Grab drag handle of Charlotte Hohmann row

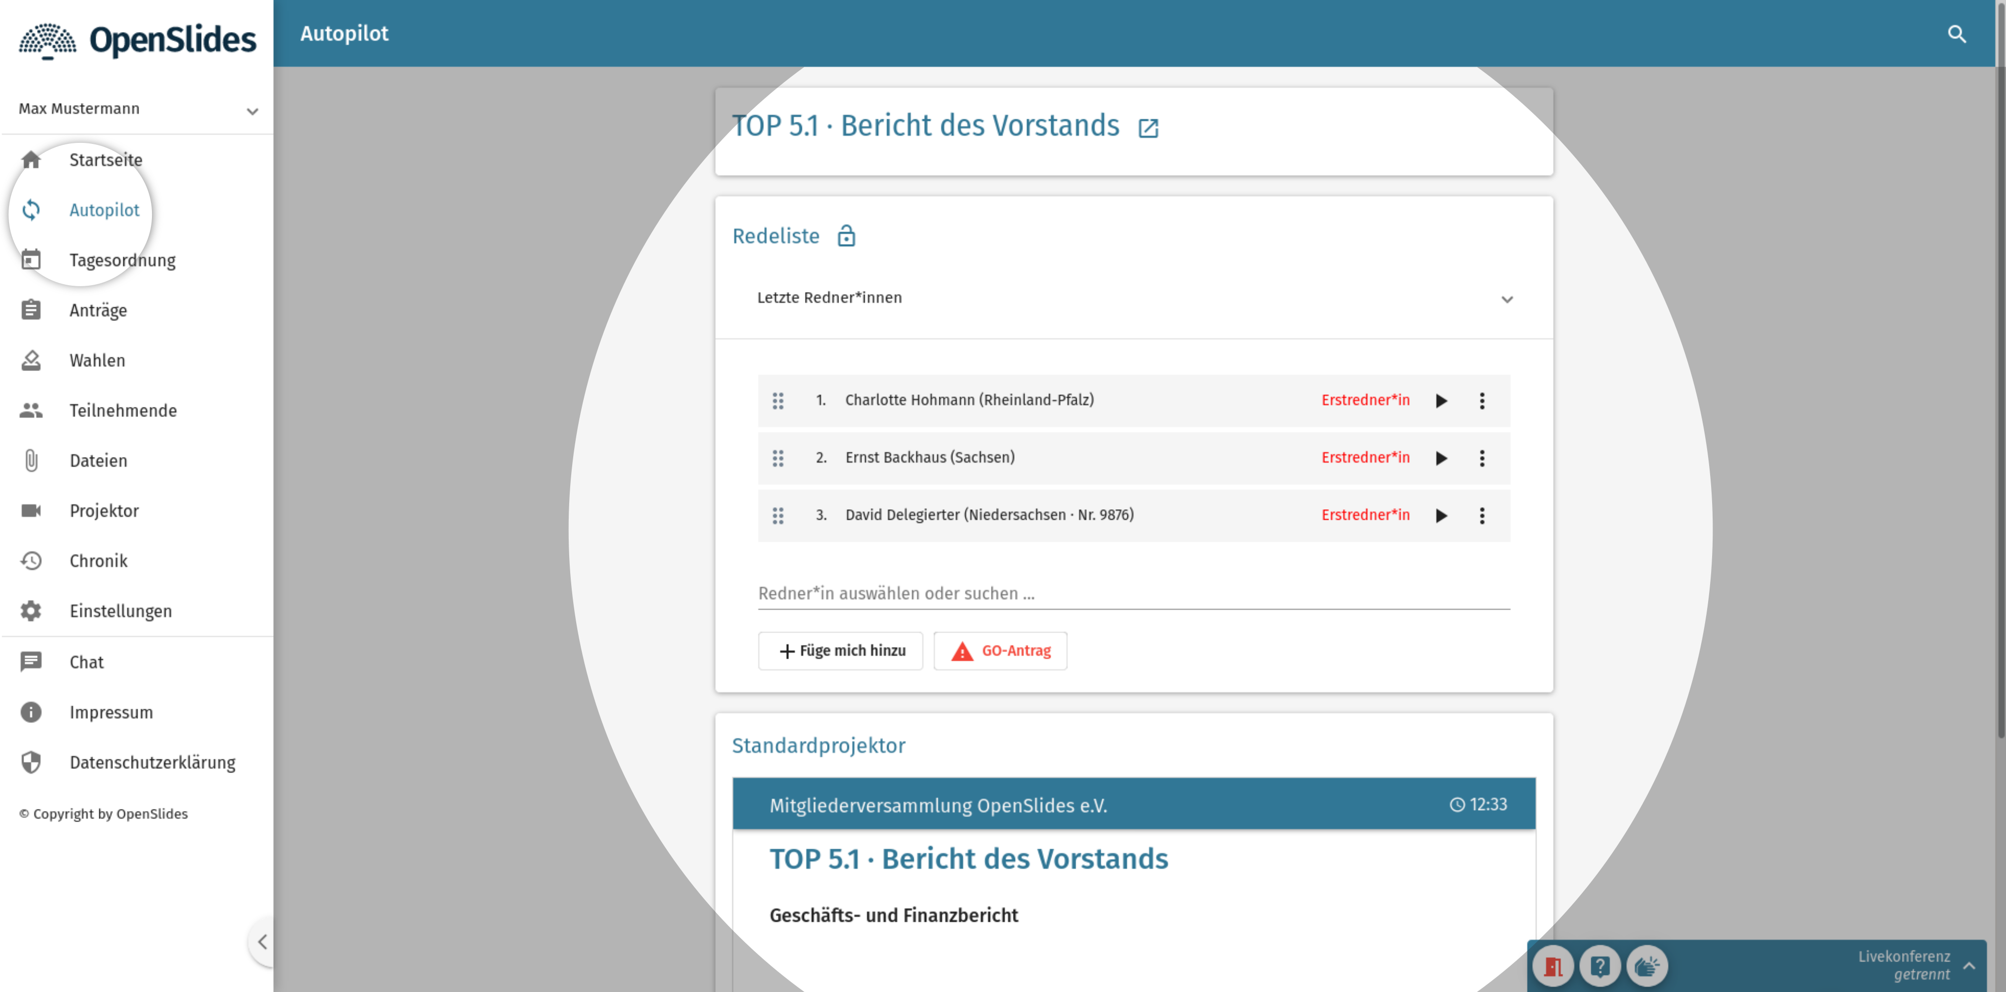(777, 401)
